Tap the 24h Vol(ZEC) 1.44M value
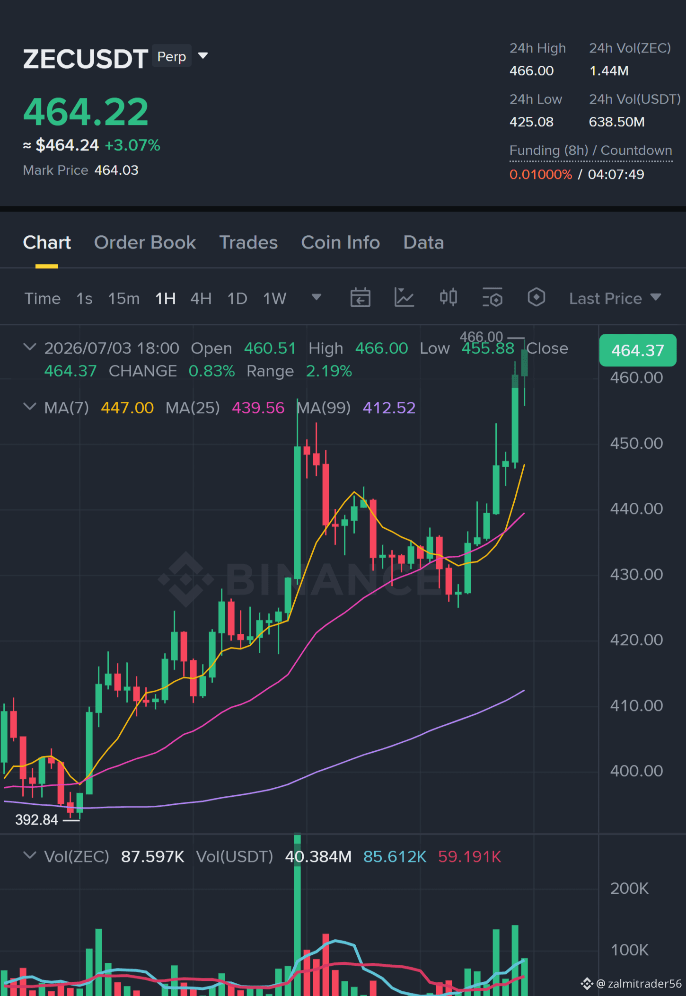Image resolution: width=686 pixels, height=996 pixels. click(609, 71)
